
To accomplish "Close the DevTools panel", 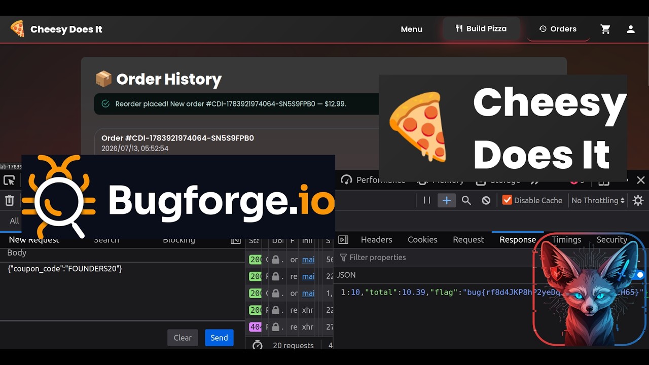I will click(x=641, y=180).
